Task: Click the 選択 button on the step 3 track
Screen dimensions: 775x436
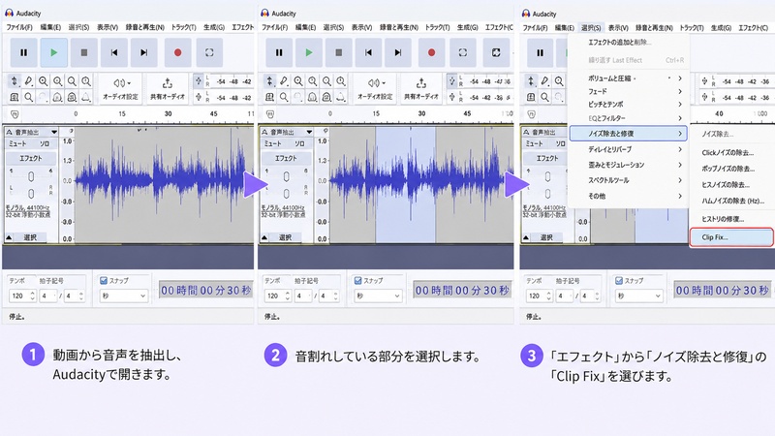Action: (546, 237)
